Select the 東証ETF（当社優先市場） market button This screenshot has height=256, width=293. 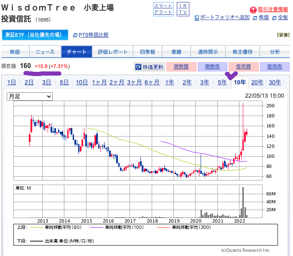[x=35, y=35]
